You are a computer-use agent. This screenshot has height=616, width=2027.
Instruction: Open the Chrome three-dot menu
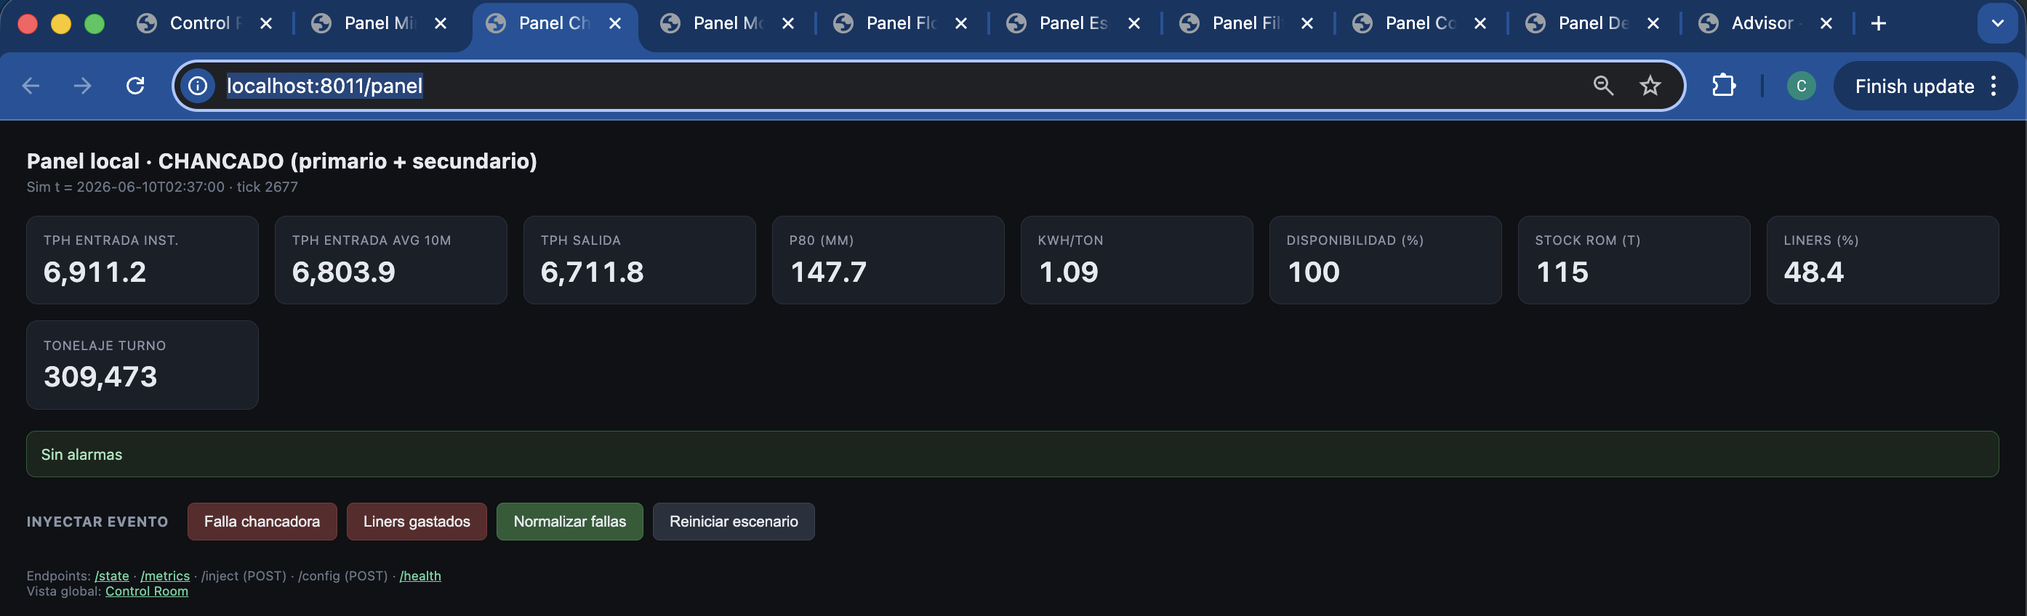coord(1993,86)
